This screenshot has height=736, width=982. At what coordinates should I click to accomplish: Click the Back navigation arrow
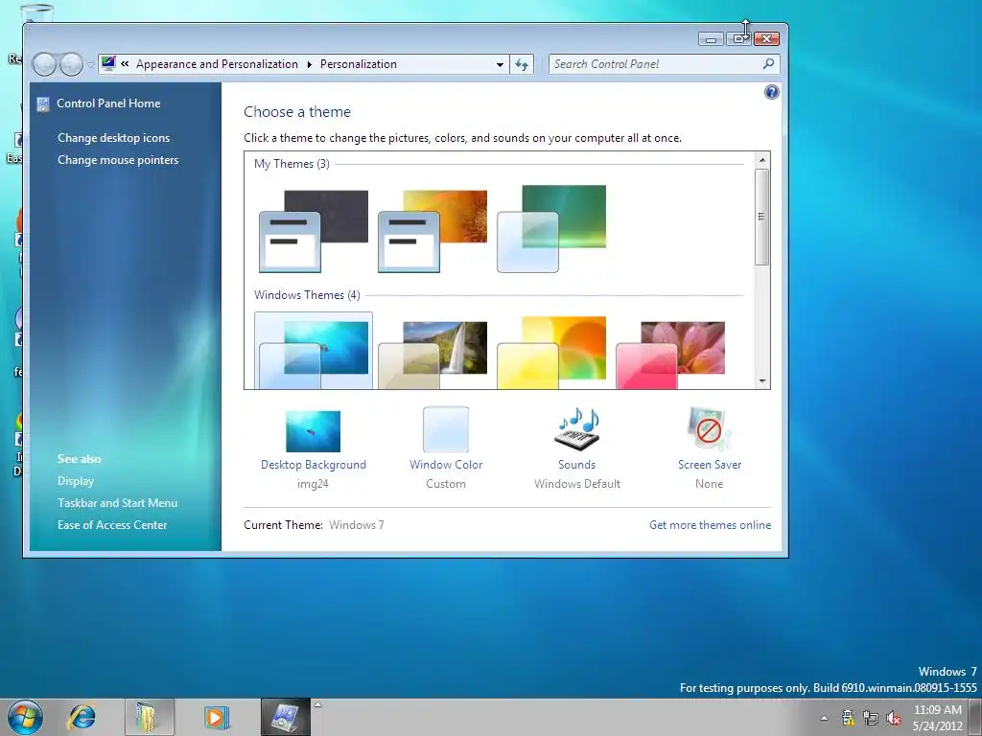(x=44, y=64)
